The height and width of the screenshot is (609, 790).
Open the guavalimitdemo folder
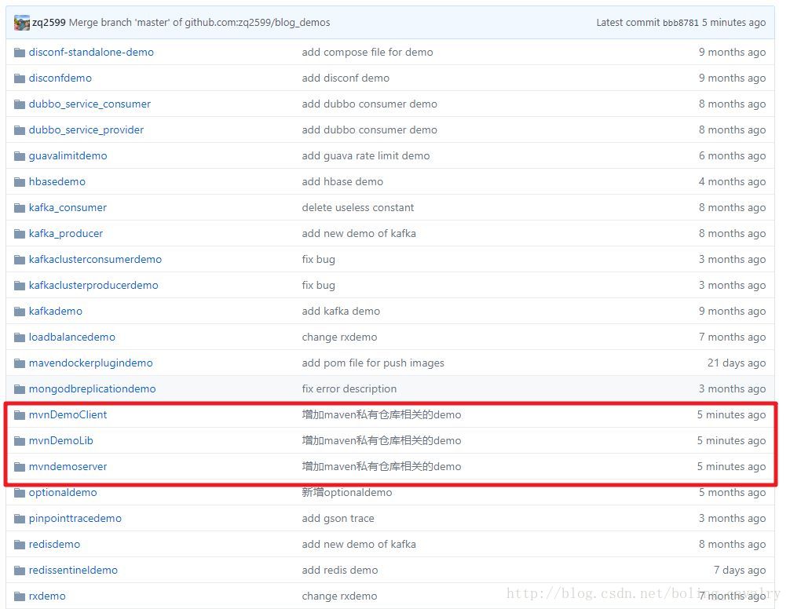point(68,156)
